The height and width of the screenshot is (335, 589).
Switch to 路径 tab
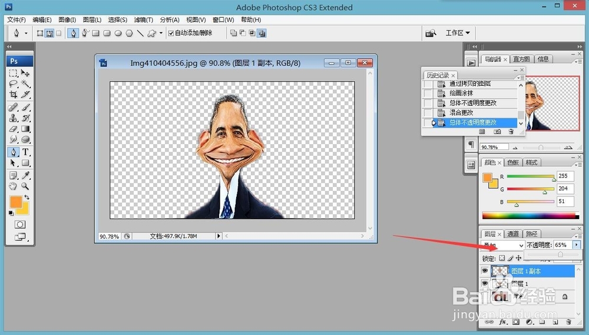click(x=531, y=234)
